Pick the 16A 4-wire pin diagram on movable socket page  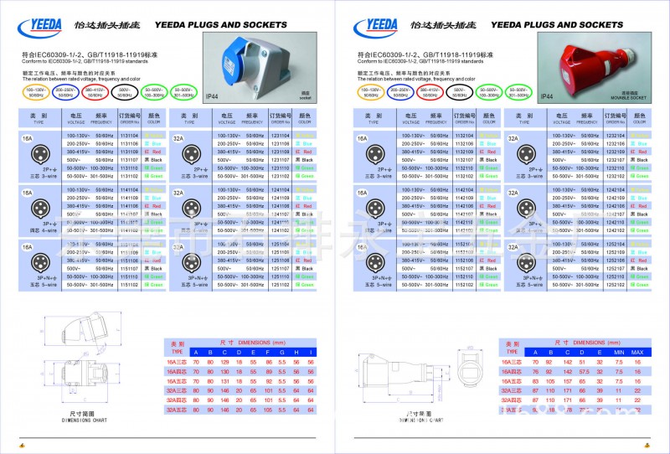pos(375,209)
